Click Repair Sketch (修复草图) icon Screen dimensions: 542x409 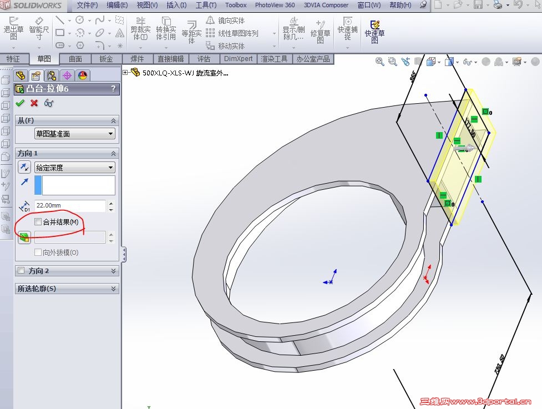point(321,24)
